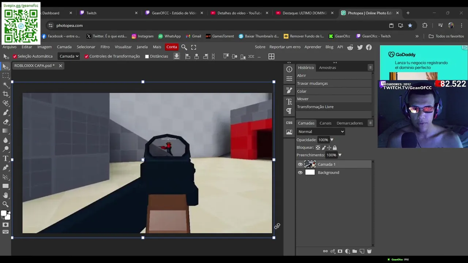Viewport: 468px width, 263px height.
Task: Delete layer with trash icon
Action: pyautogui.click(x=369, y=251)
